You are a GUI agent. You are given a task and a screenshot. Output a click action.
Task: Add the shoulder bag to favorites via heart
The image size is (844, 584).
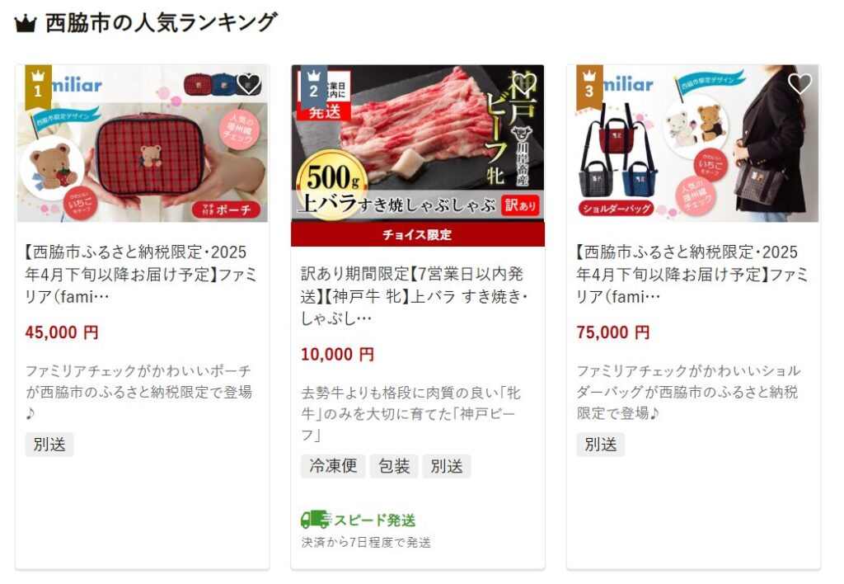[799, 83]
